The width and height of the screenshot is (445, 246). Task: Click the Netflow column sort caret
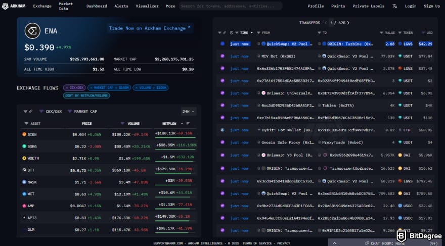click(182, 124)
